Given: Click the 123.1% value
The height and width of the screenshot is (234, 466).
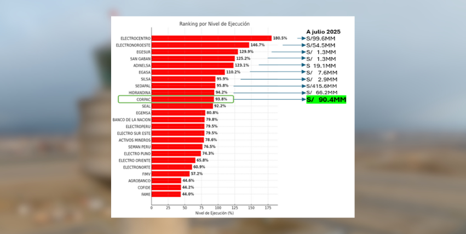Looking at the screenshot, I should tap(242, 65).
